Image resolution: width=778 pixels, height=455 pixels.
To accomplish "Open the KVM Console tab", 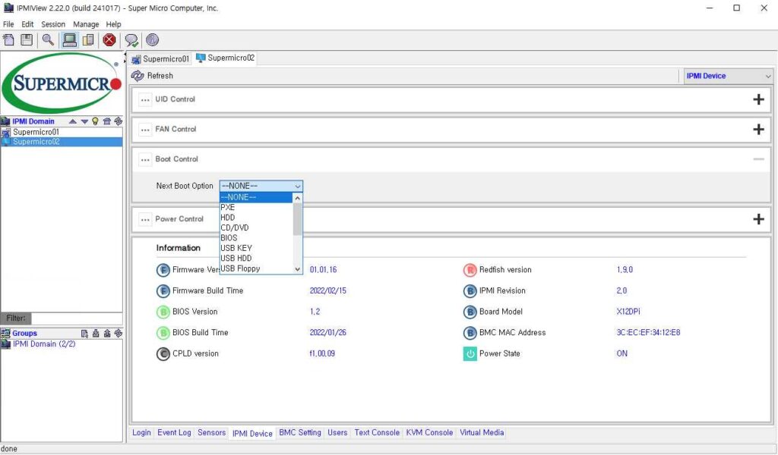I will [429, 433].
